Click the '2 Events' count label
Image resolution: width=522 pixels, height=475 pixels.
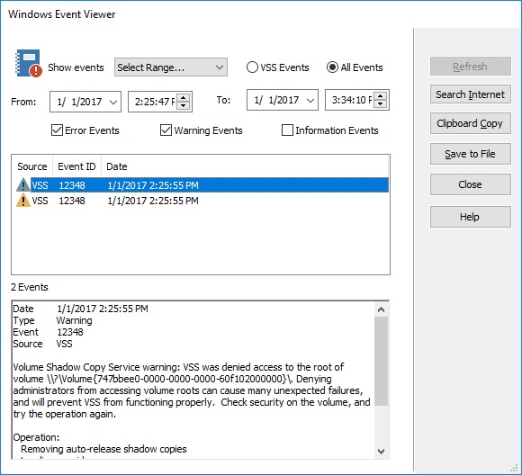pos(30,287)
